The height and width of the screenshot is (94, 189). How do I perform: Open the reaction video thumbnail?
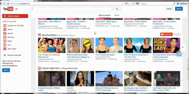pyautogui.click(x=80, y=78)
